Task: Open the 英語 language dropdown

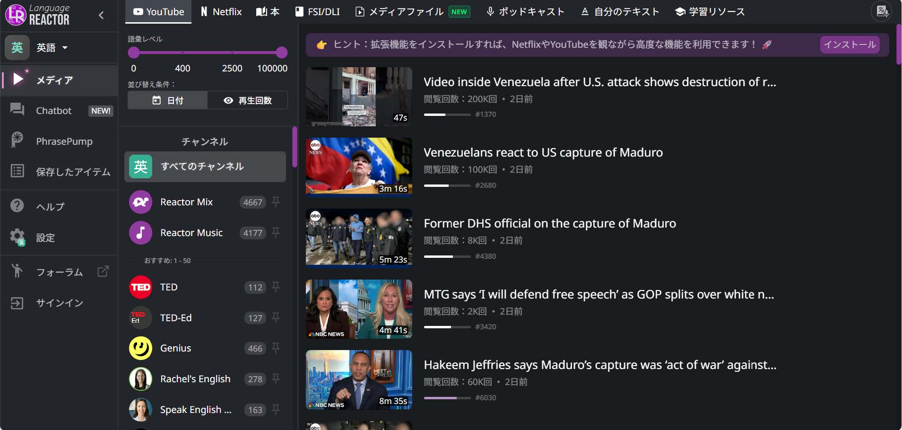Action: (52, 48)
